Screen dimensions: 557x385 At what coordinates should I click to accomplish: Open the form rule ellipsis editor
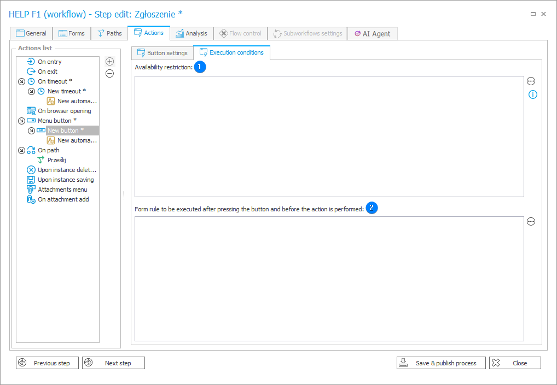click(x=531, y=221)
